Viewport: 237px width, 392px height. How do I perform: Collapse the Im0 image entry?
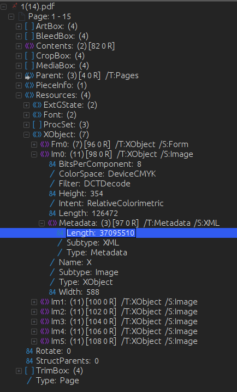pyautogui.click(x=34, y=154)
